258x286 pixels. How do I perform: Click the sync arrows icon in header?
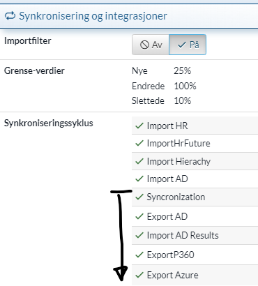10,16
